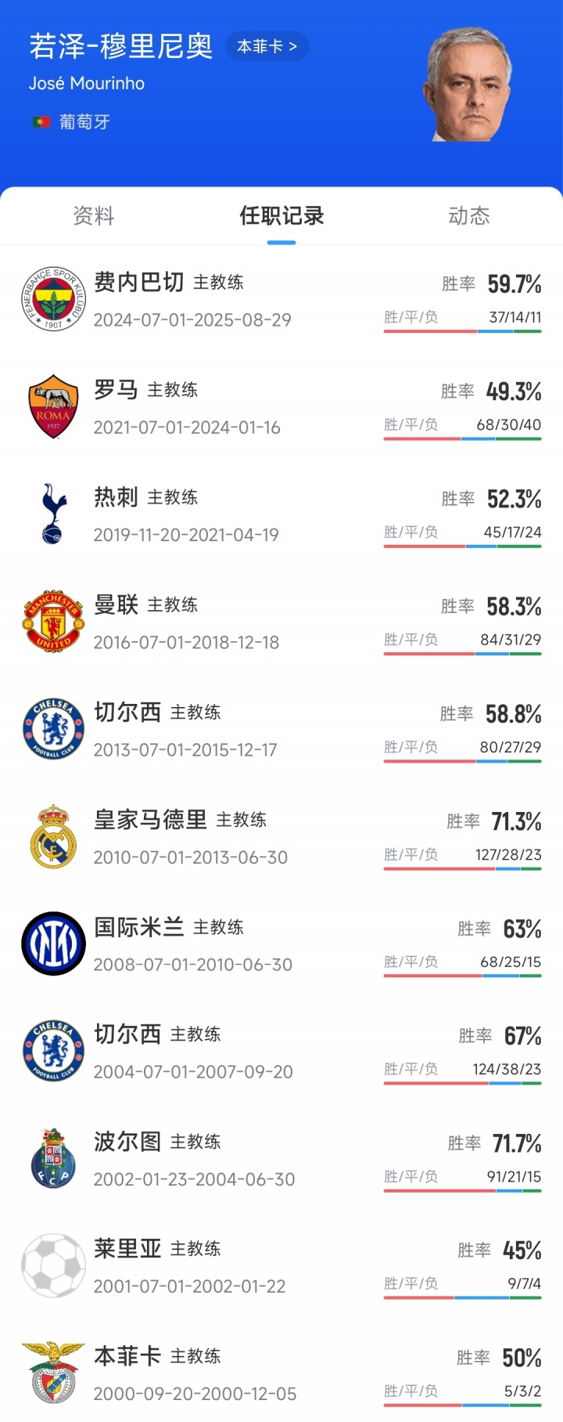Tap the 曼联 win/draw/loss bar
Viewport: 563px width, 1422px height.
[x=462, y=654]
